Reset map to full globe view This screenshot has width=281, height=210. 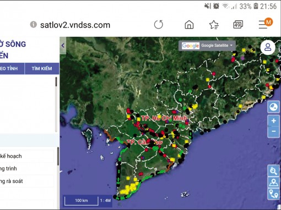click(273, 107)
